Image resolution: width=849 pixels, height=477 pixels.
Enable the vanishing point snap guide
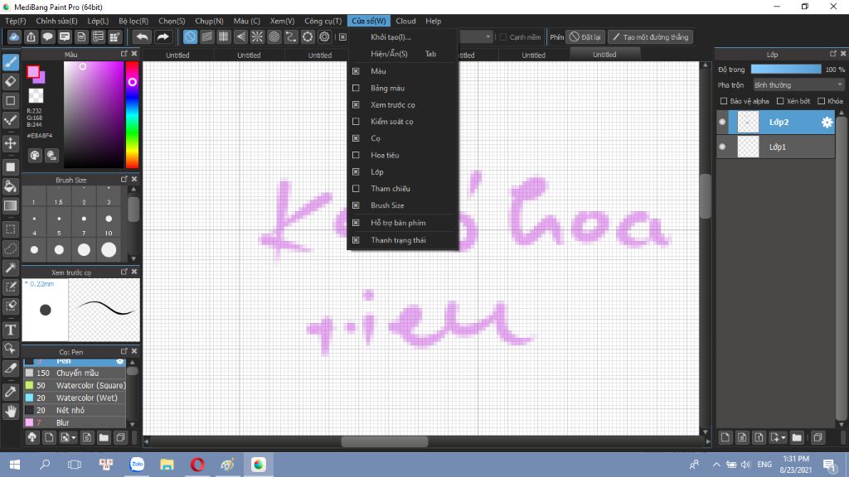tap(240, 36)
